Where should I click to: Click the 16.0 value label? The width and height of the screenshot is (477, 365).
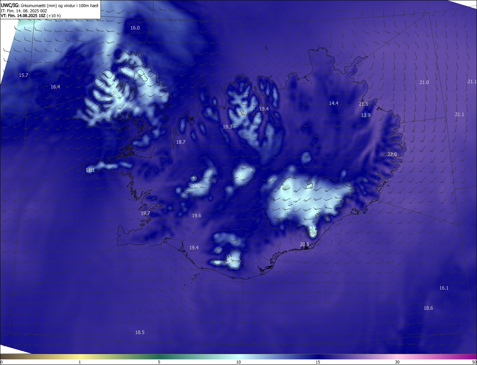click(135, 28)
